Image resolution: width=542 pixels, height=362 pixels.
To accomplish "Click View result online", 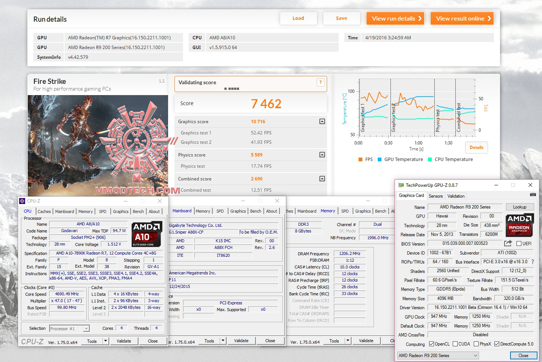I will coord(462,18).
